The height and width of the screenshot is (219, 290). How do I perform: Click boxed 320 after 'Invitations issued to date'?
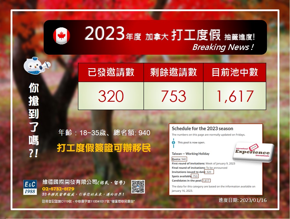pos(209,172)
